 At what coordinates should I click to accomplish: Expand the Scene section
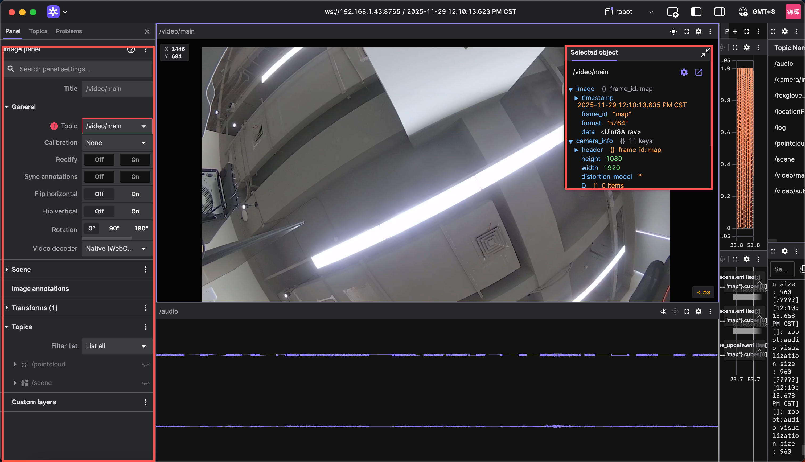coord(21,269)
